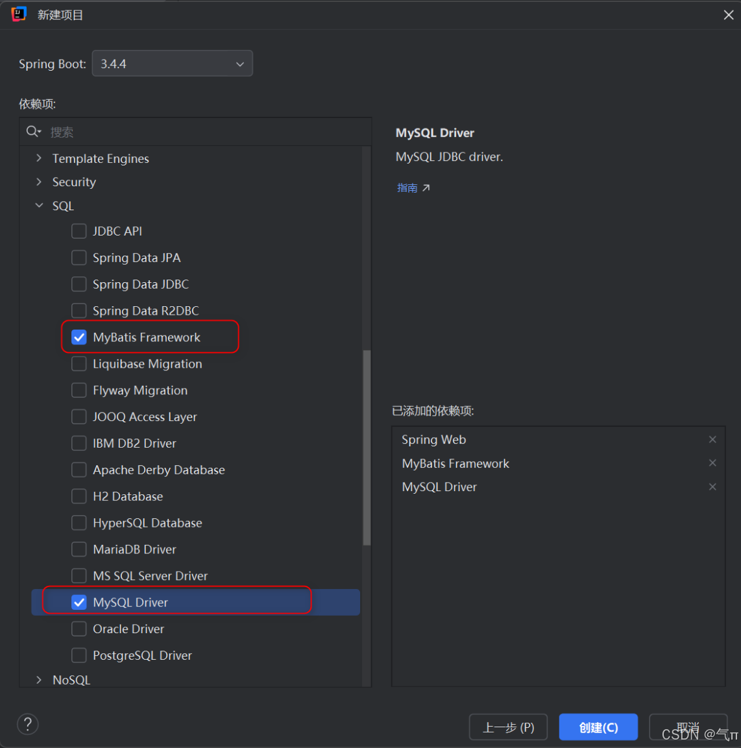Expand the NoSQL category

tap(39, 680)
